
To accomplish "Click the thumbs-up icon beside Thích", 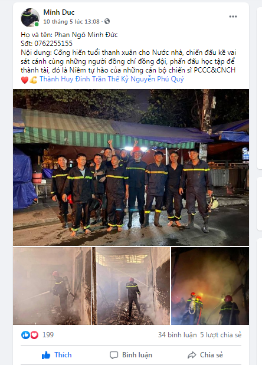I will 46,355.
